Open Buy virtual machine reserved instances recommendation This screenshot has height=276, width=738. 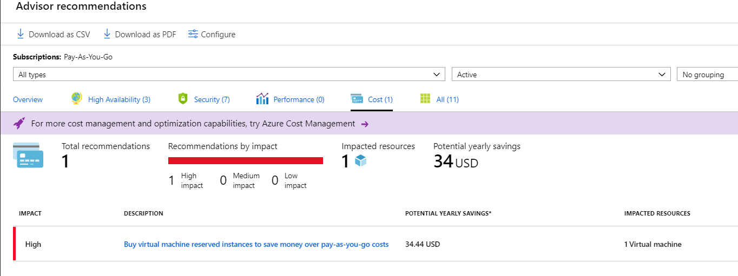click(256, 244)
